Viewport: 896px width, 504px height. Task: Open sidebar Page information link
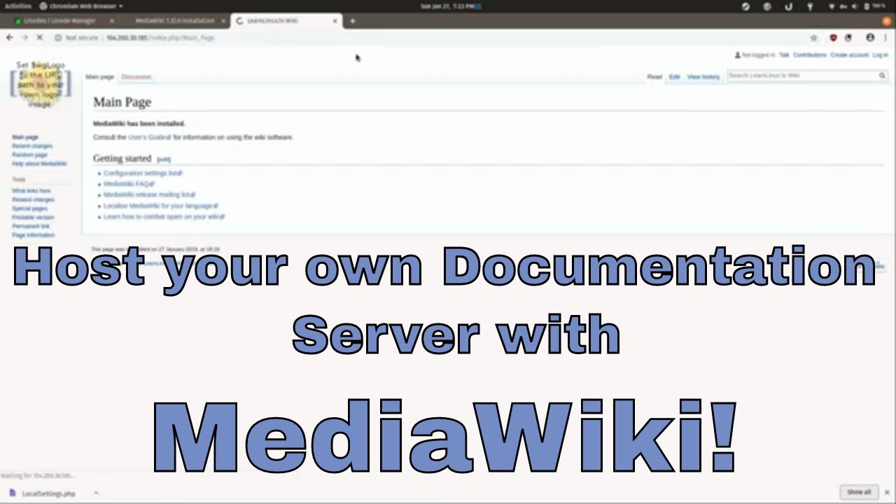[33, 235]
